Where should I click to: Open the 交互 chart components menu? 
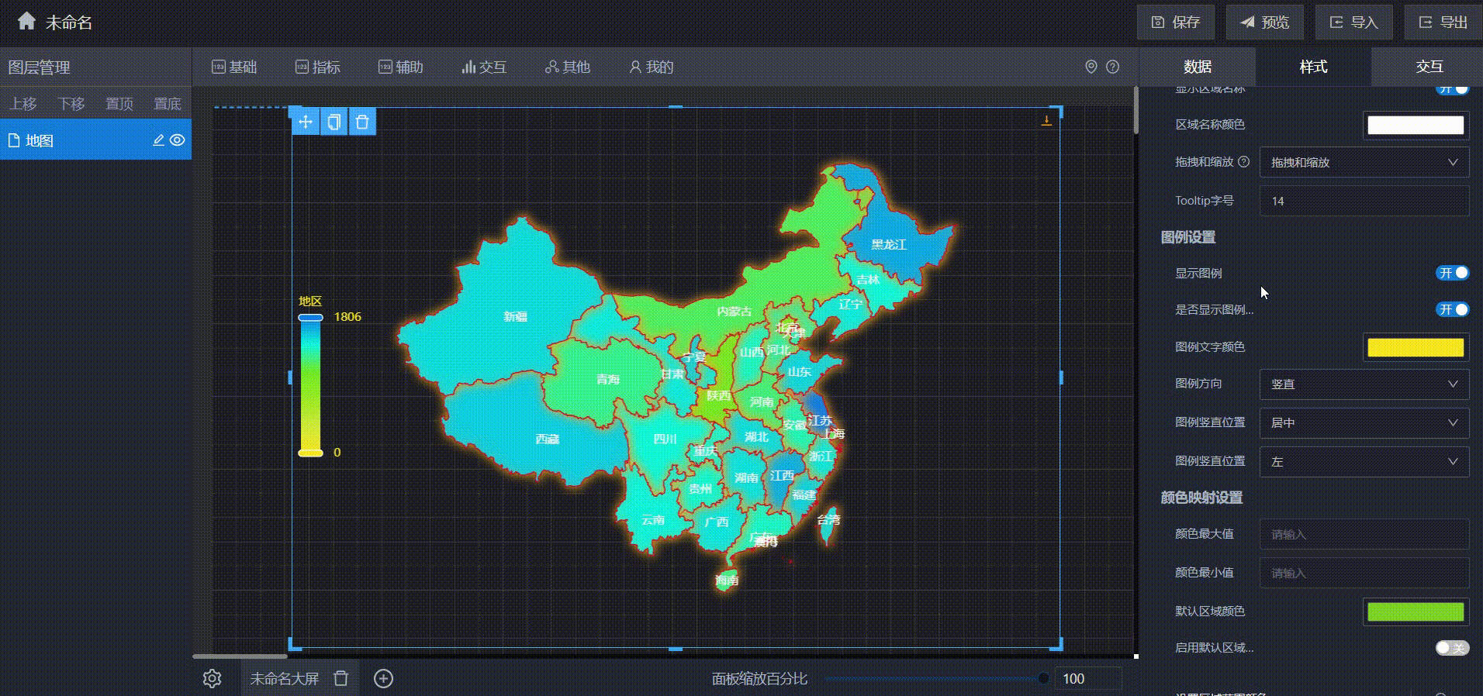click(484, 67)
